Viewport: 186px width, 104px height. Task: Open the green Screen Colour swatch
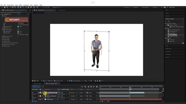[18, 26]
